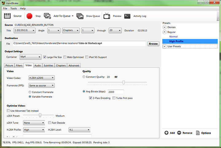Click the Show Queue stacked pictures icon
This screenshot has height=148, width=221.
click(80, 16)
